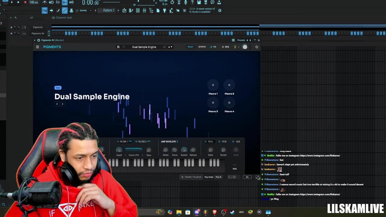This screenshot has height=217, width=386.
Task: Open the Piano roll icon
Action: click(x=131, y=11)
